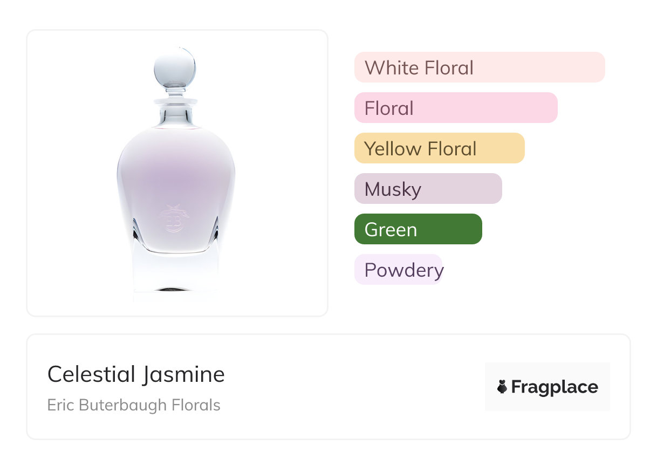Click the dark Green accord bar
The width and height of the screenshot is (657, 466).
pos(418,229)
